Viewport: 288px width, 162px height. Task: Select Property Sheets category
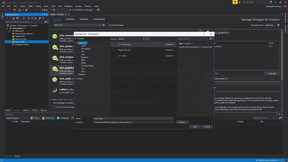point(87,66)
